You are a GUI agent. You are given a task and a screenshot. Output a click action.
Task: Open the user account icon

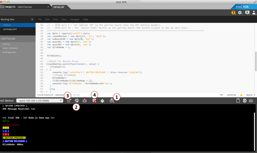pyautogui.click(x=254, y=13)
